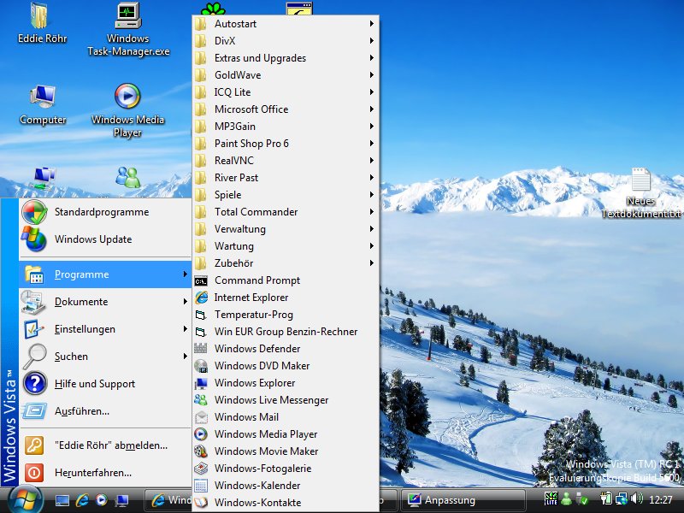
Task: Open the Einstellungen submenu in Start menu
Action: [x=85, y=329]
